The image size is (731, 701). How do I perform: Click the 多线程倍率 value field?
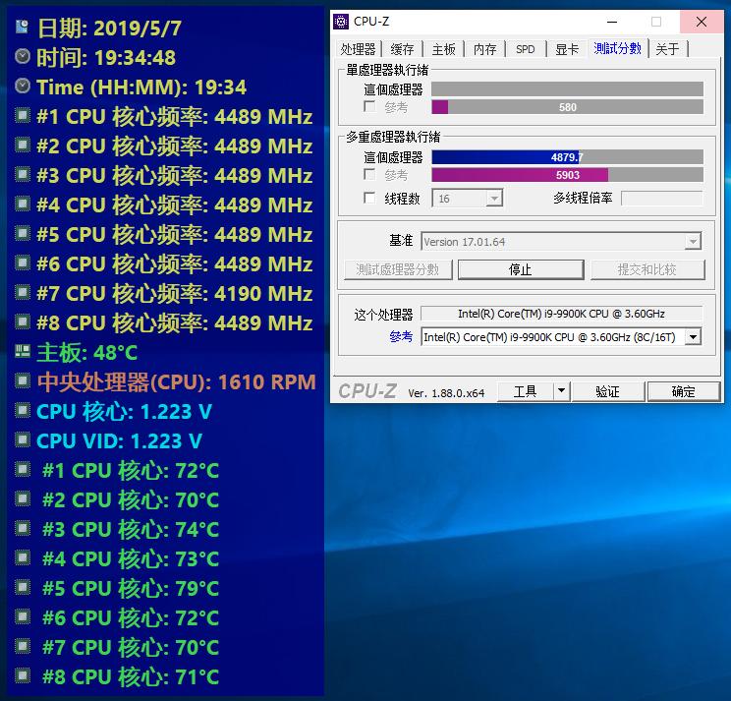click(x=662, y=199)
